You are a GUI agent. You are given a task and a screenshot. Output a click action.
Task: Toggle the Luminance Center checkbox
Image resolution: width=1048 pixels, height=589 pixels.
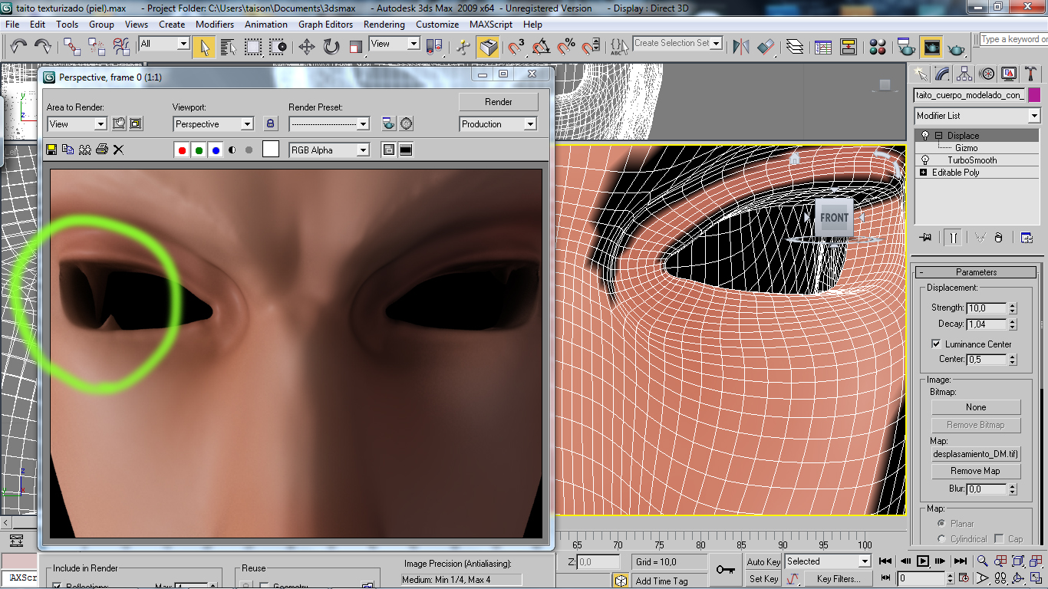(x=936, y=344)
